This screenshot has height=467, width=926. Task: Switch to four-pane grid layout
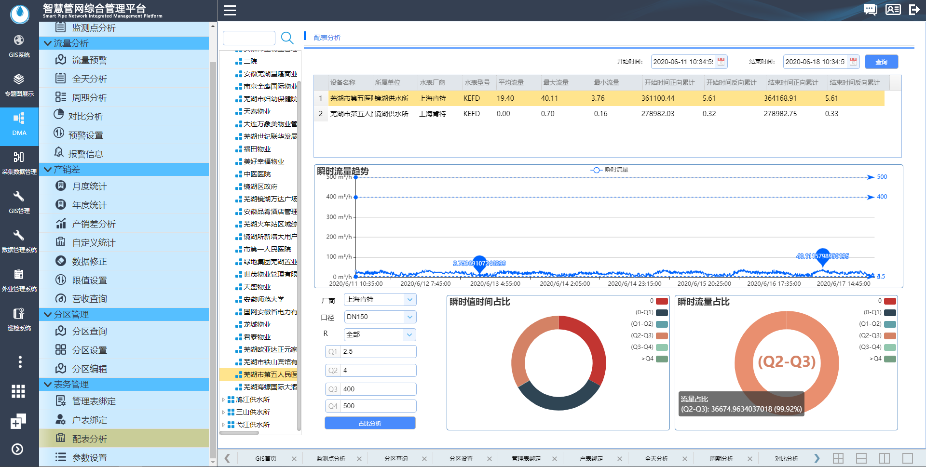pos(838,458)
